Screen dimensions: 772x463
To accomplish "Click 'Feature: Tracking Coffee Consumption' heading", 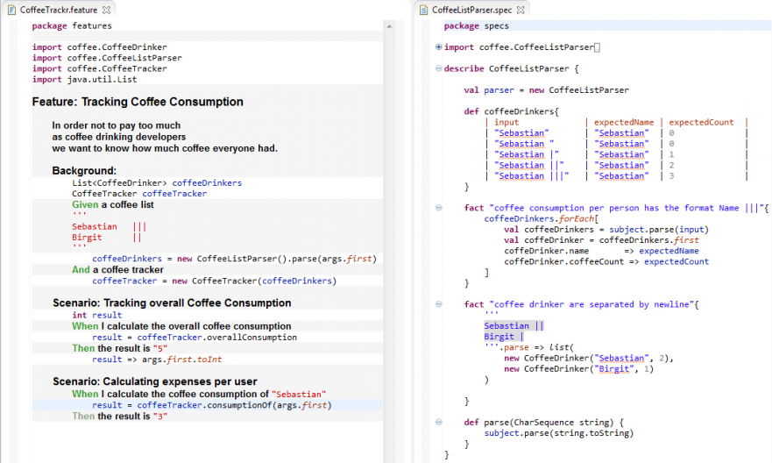I will click(138, 102).
